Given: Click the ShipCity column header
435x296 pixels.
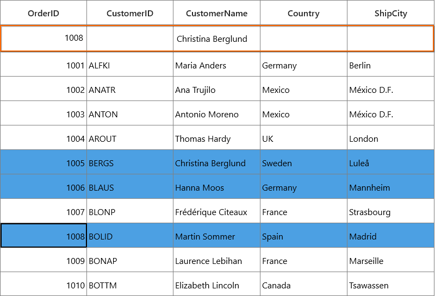Looking at the screenshot, I should (x=390, y=12).
